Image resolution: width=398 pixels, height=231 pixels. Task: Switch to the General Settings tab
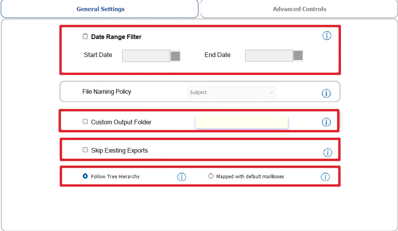(100, 9)
